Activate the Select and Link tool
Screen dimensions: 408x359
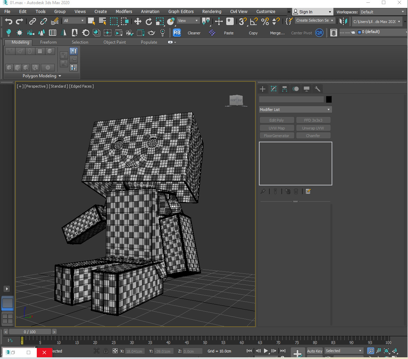(33, 21)
